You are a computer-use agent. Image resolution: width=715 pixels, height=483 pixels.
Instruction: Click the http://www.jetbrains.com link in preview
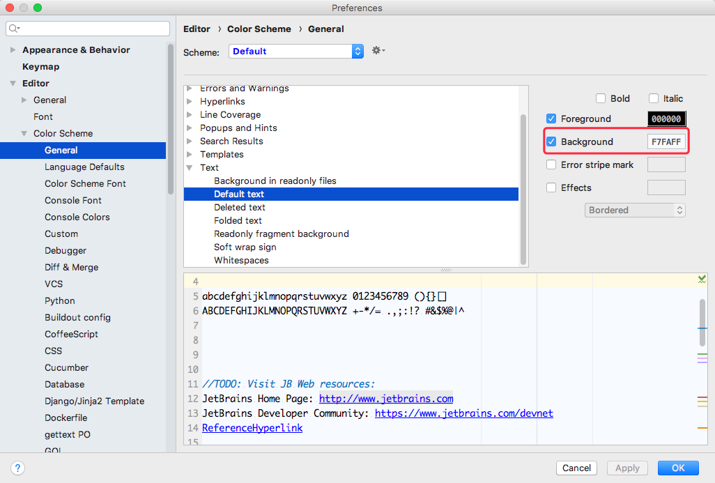(386, 399)
